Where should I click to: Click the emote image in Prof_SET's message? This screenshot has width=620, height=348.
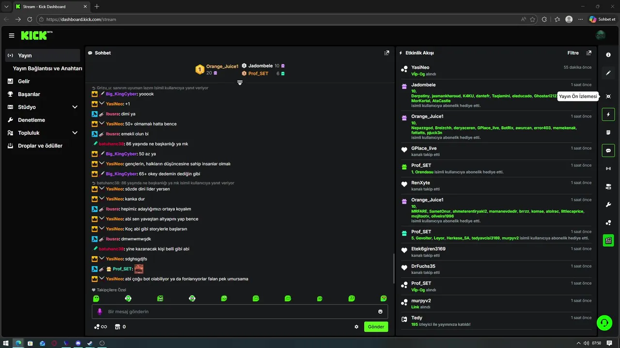click(x=139, y=269)
